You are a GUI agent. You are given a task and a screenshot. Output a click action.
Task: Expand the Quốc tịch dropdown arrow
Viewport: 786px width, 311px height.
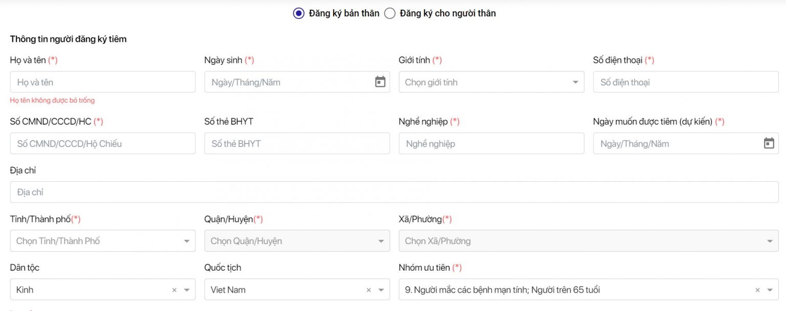tap(381, 290)
